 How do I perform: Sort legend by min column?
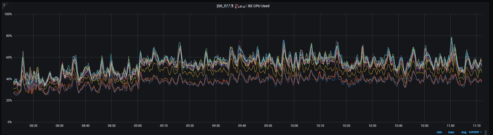pos(439,132)
